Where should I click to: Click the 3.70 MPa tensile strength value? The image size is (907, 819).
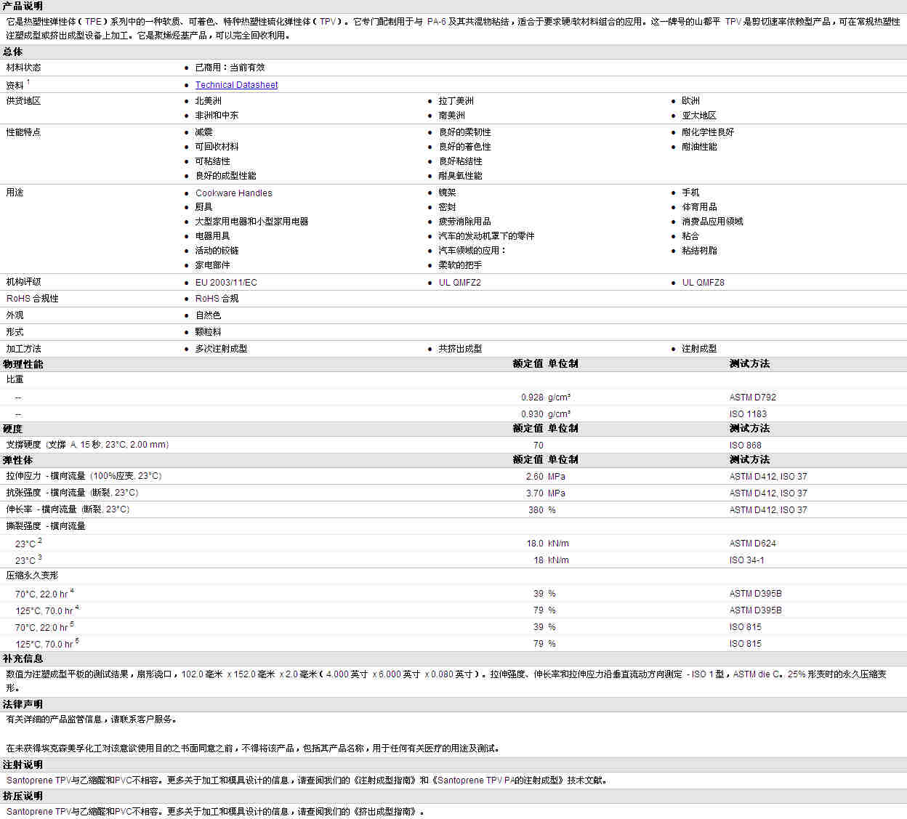pos(546,493)
